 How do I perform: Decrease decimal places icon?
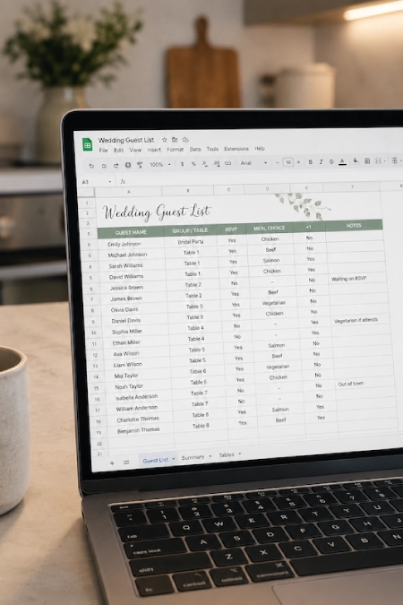tap(205, 164)
